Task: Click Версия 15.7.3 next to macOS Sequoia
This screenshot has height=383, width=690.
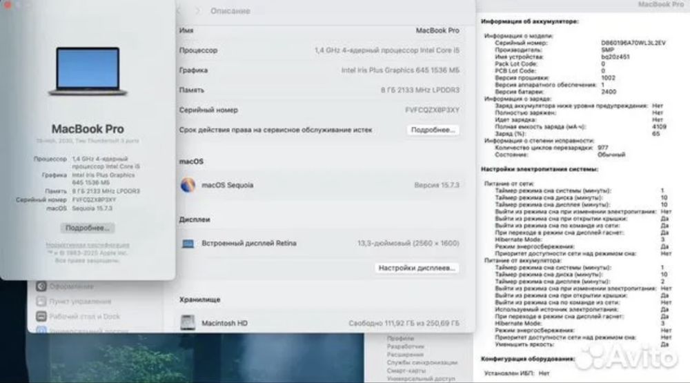Action: [x=437, y=185]
